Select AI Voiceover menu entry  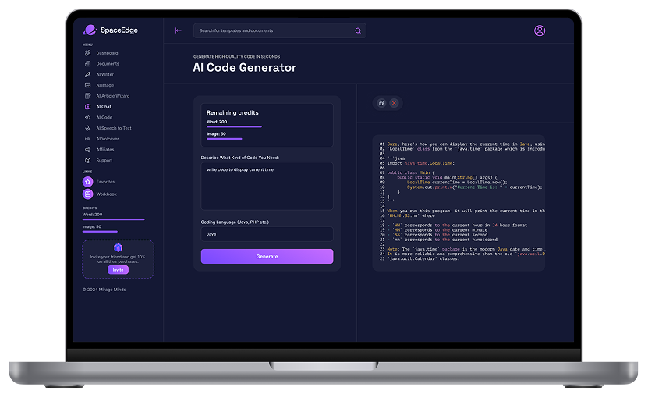pos(108,139)
